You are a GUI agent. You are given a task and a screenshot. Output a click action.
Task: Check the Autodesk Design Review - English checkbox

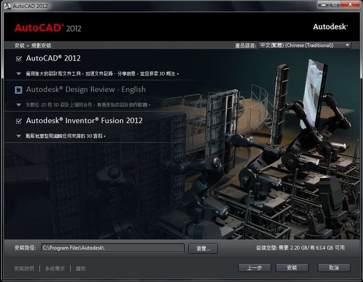tap(19, 89)
